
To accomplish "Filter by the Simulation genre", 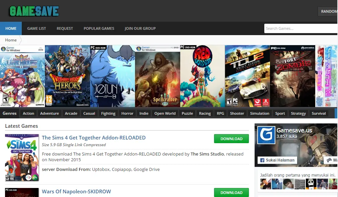I will [x=260, y=113].
